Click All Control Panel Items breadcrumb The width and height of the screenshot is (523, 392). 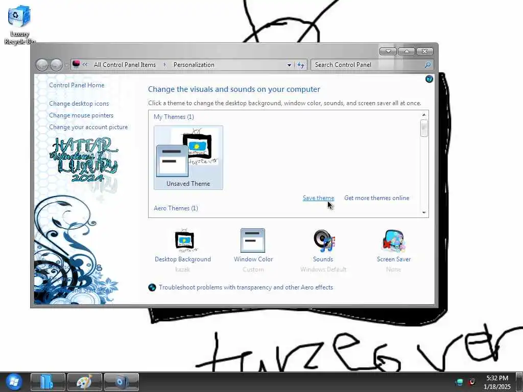coord(125,65)
